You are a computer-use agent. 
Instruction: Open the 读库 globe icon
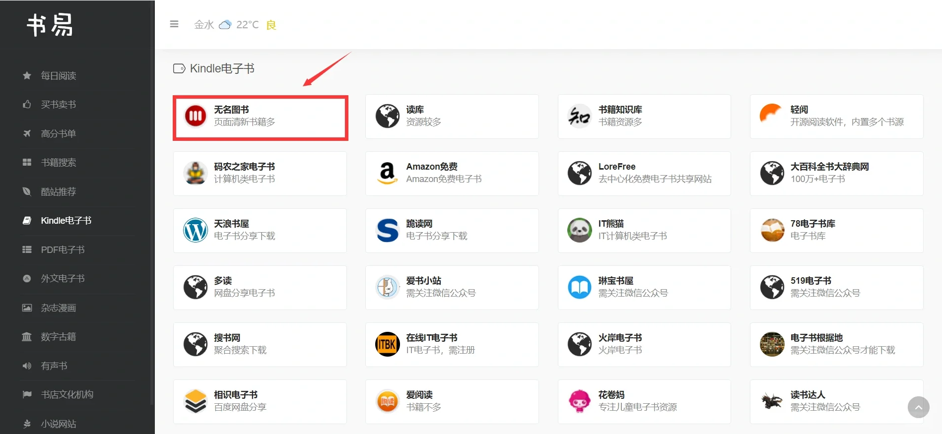(388, 116)
